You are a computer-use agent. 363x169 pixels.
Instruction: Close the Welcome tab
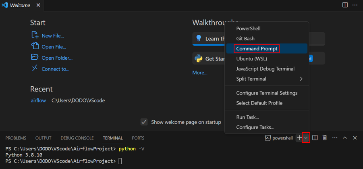pos(39,5)
